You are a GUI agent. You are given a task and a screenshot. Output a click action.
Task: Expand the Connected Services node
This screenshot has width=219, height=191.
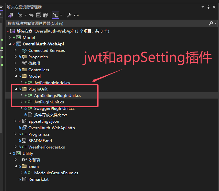coord(16,50)
